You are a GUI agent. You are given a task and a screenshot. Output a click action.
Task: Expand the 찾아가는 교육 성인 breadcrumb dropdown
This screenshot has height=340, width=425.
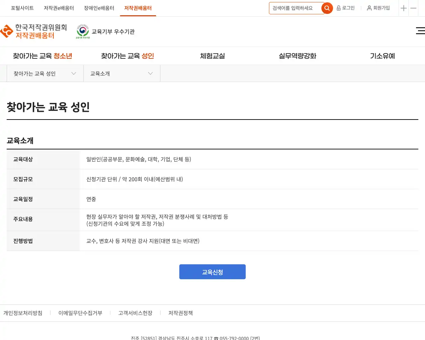[45, 73]
